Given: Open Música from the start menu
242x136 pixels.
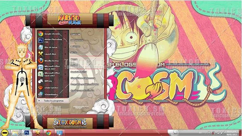Looking at the screenshot, I should pyautogui.click(x=74, y=53).
